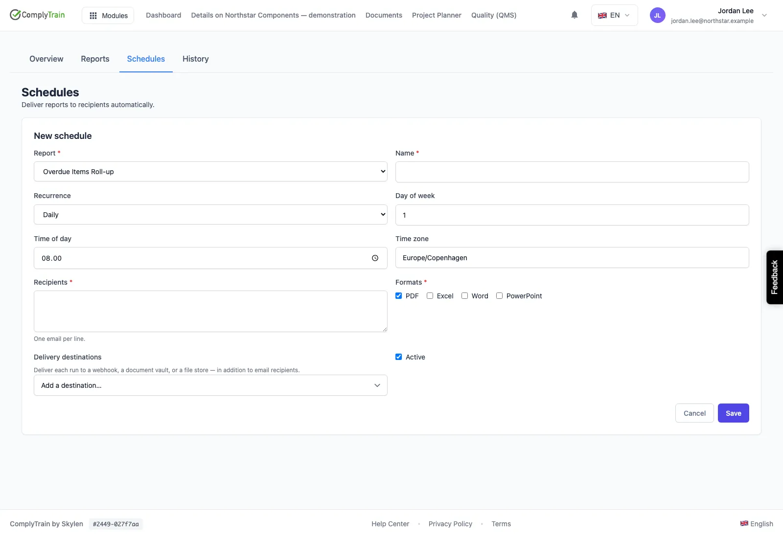Expand the Add a destination dropdown
The height and width of the screenshot is (538, 783).
[210, 385]
